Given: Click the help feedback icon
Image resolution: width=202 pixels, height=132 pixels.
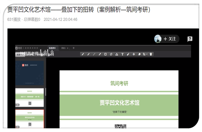Looking at the screenshot, I should tap(190, 39).
